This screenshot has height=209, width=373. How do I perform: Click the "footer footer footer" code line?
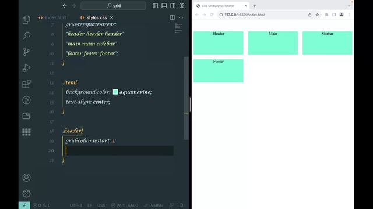click(92, 53)
